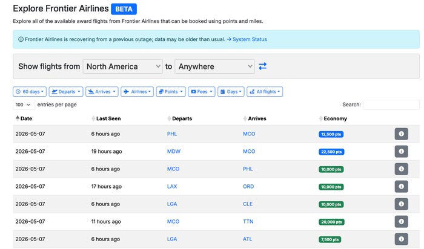
Task: Open info for the MDW to MCO flight
Action: [x=401, y=151]
